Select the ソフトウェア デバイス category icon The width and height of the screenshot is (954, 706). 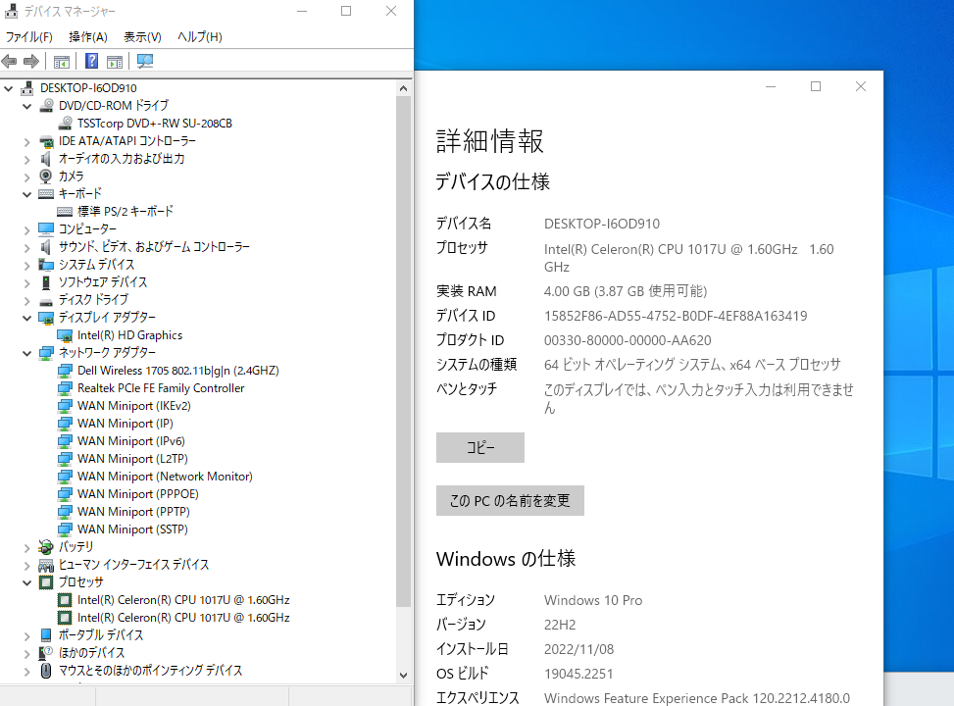pos(46,282)
